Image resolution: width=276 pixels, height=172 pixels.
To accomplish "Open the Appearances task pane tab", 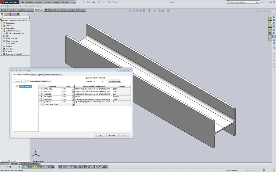I will tap(270, 33).
